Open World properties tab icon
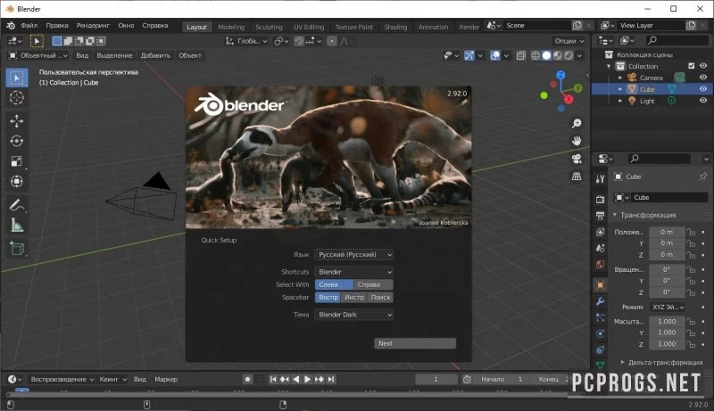This screenshot has width=714, height=411. (600, 265)
